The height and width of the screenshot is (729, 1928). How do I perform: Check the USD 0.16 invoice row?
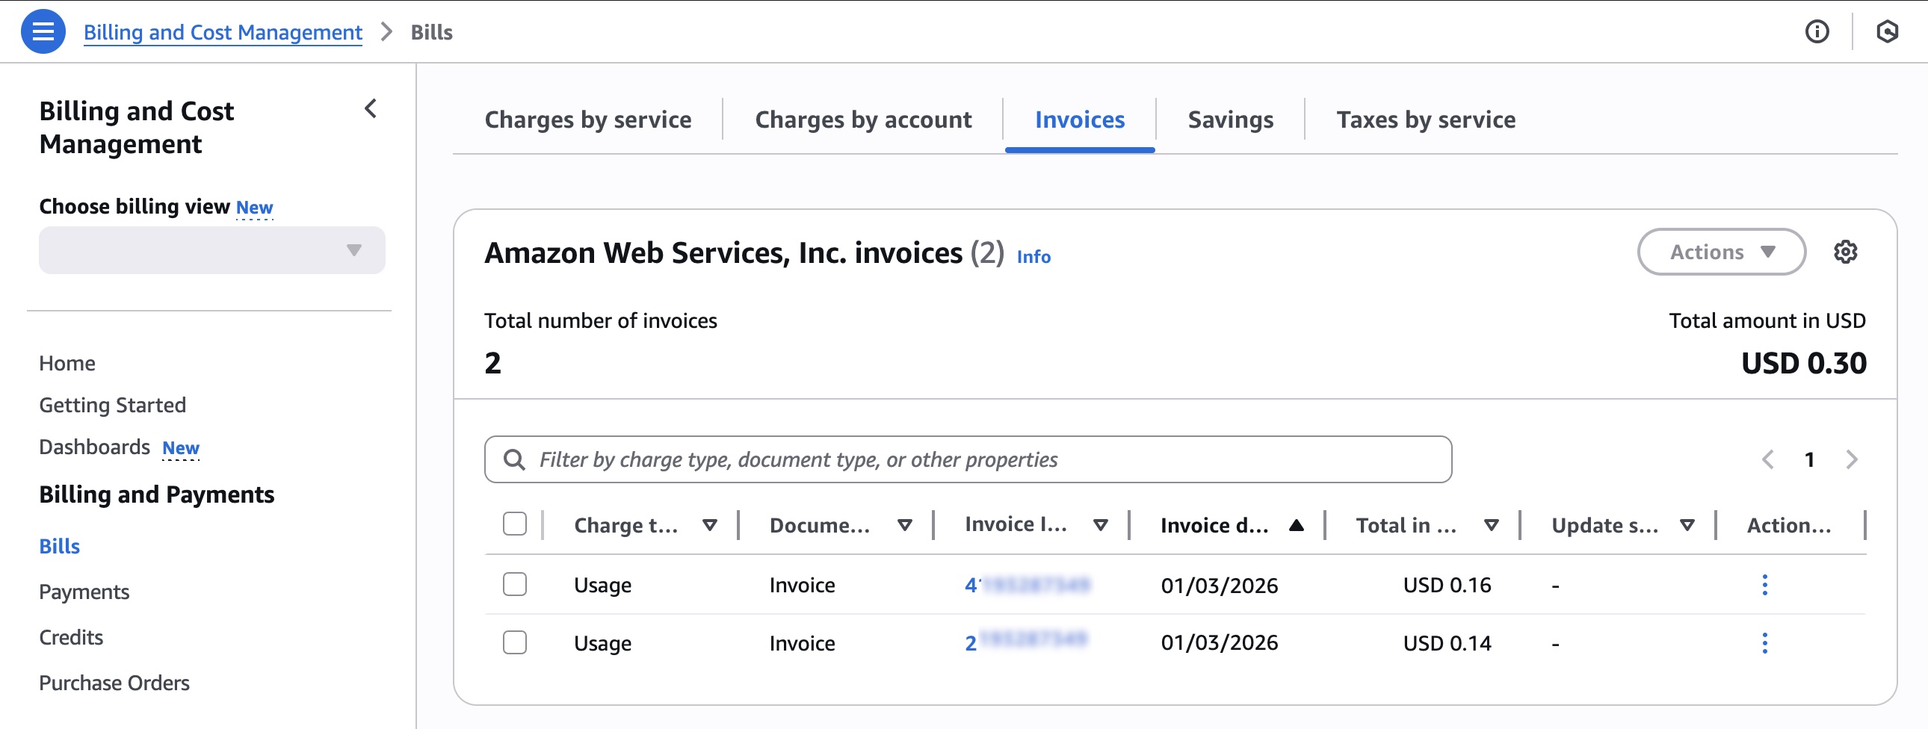tap(514, 584)
